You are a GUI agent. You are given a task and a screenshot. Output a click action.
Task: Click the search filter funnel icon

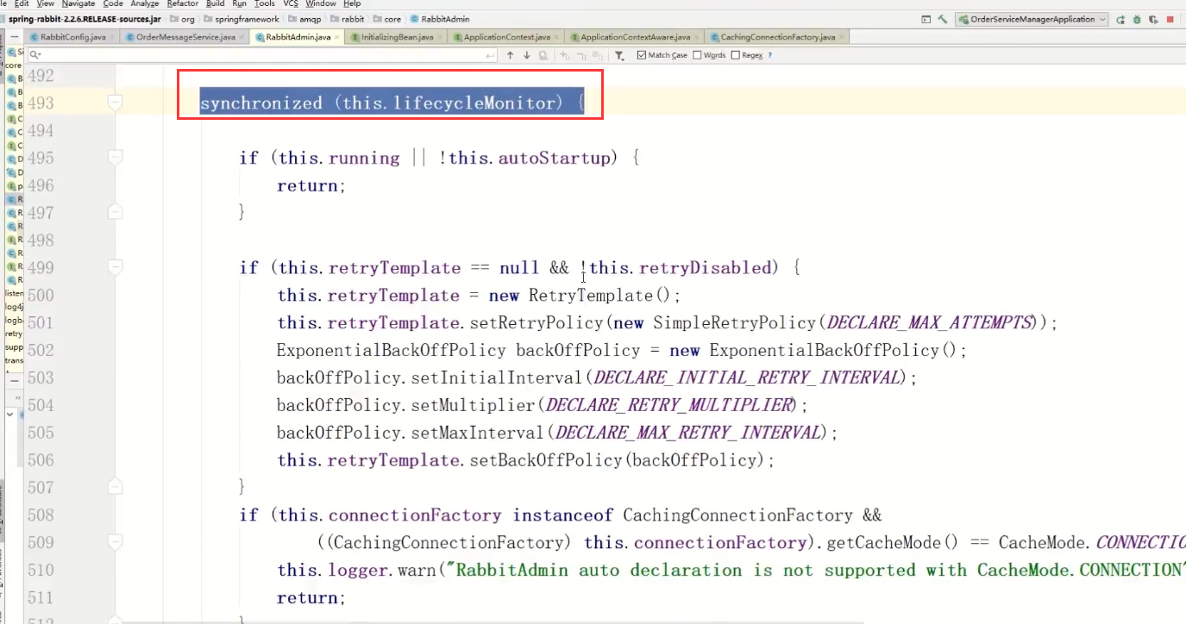619,55
